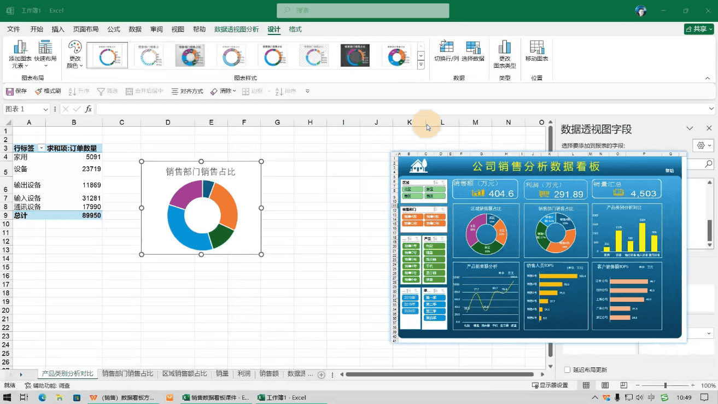
Task: Click the zoom slider in status bar
Action: [665, 385]
